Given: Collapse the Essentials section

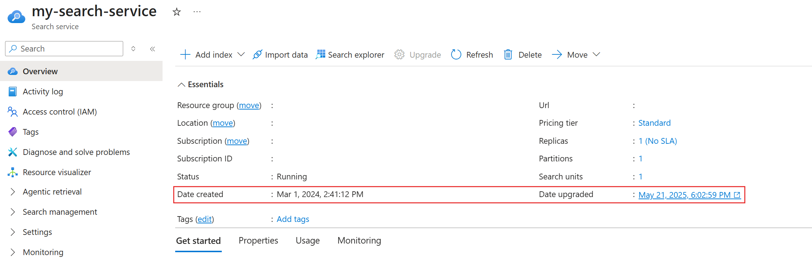Looking at the screenshot, I should (181, 84).
